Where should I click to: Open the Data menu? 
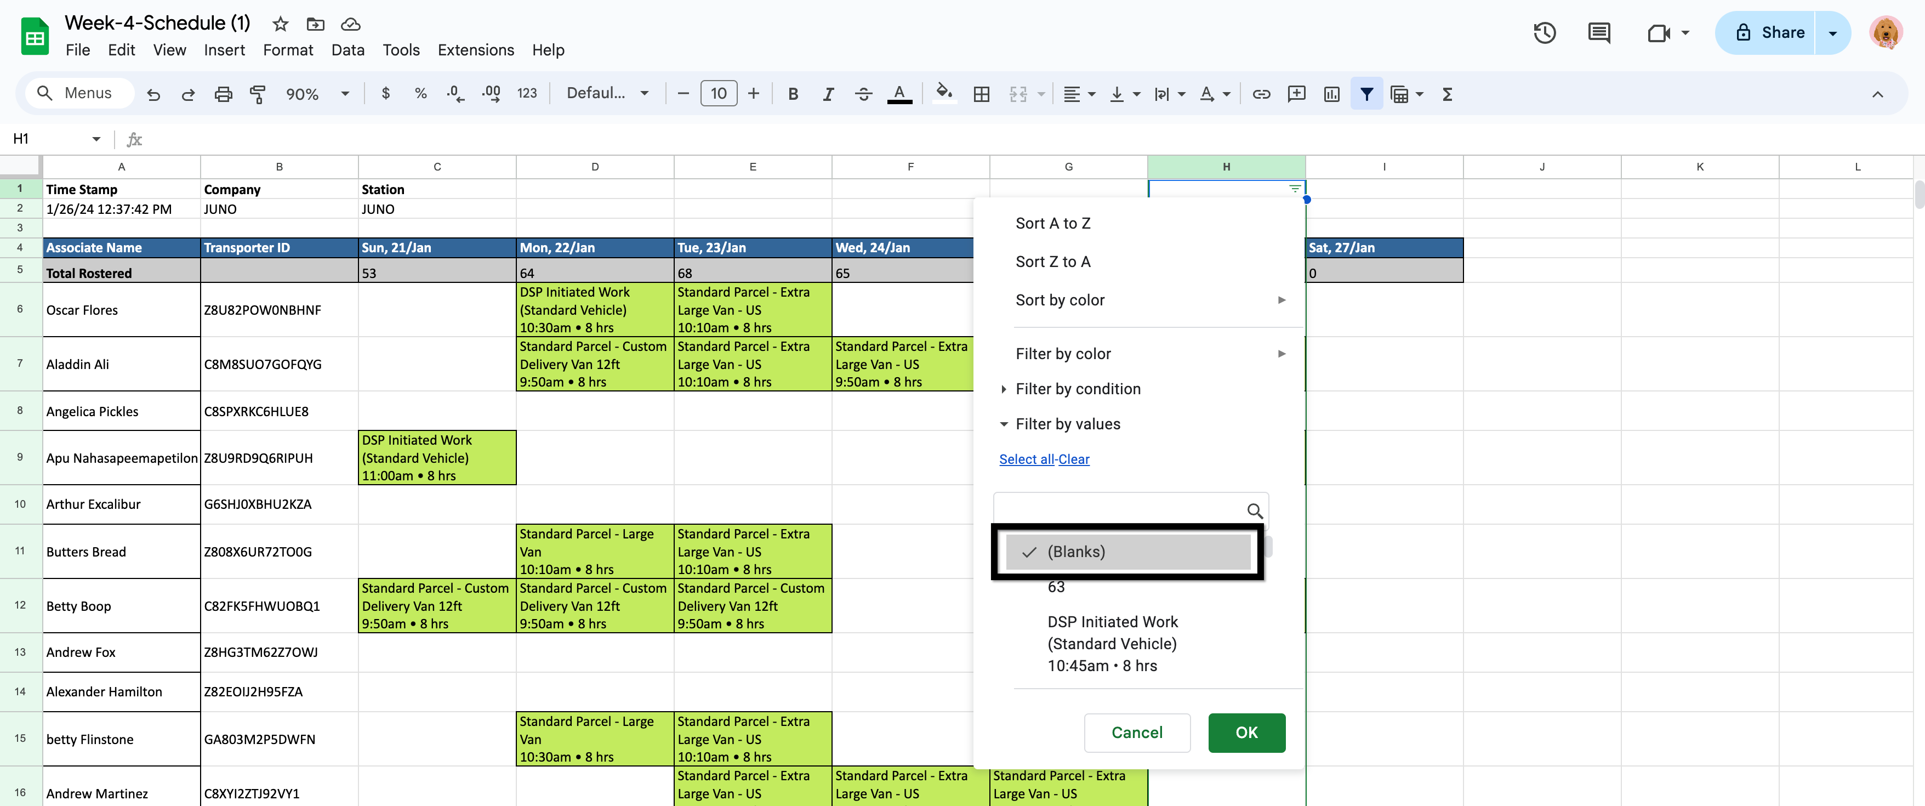tap(348, 50)
